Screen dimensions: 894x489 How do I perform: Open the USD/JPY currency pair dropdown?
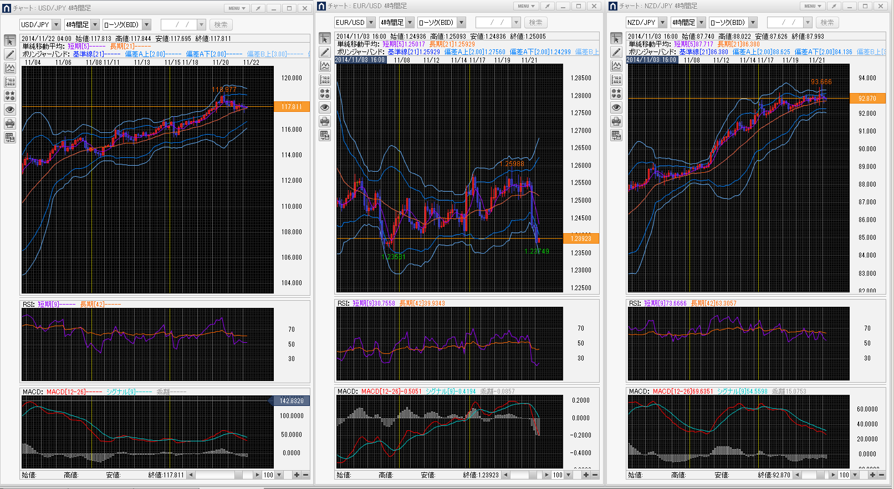click(56, 25)
